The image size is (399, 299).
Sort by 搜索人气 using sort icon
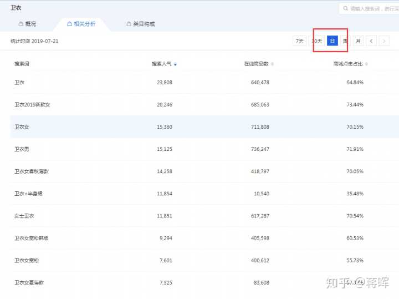[x=176, y=64]
